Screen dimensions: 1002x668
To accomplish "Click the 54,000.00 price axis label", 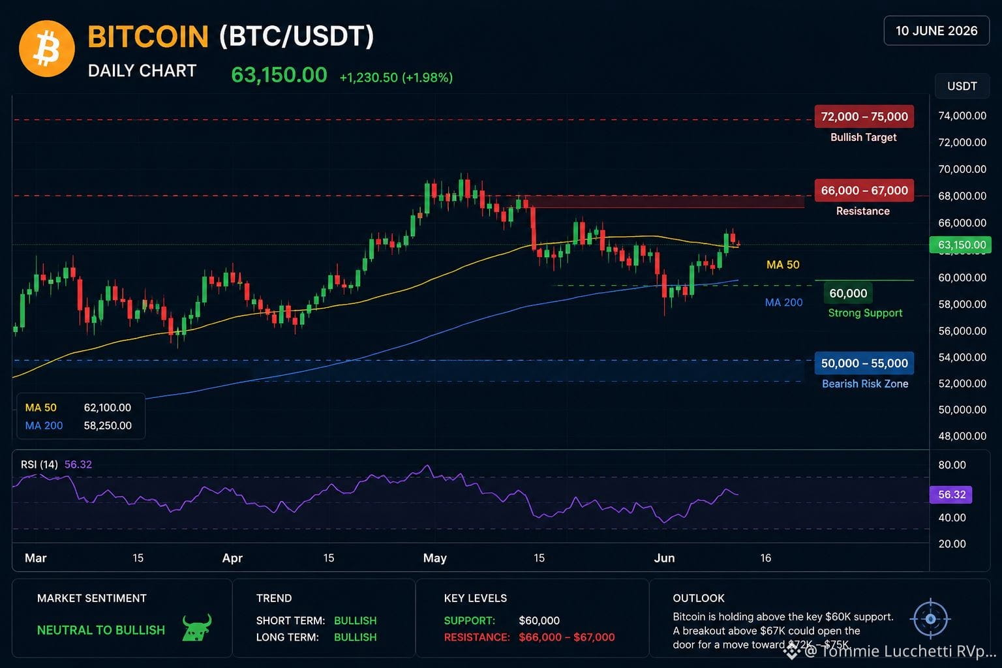I will (x=962, y=357).
